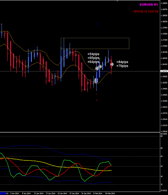Click the 8 Jan 2014 date label
This screenshot has width=168, height=195.
[26, 193]
